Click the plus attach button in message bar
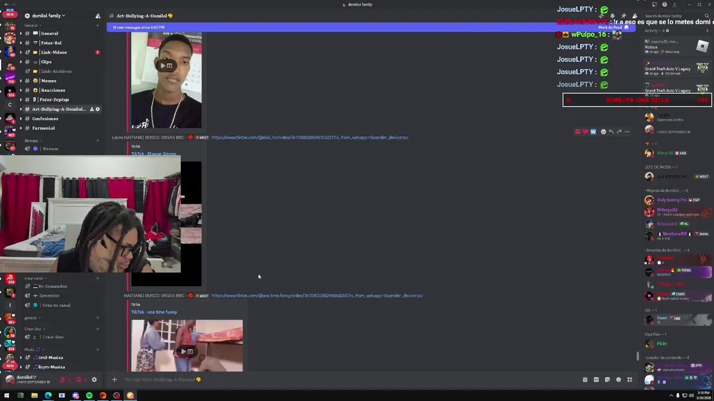 pyautogui.click(x=114, y=380)
